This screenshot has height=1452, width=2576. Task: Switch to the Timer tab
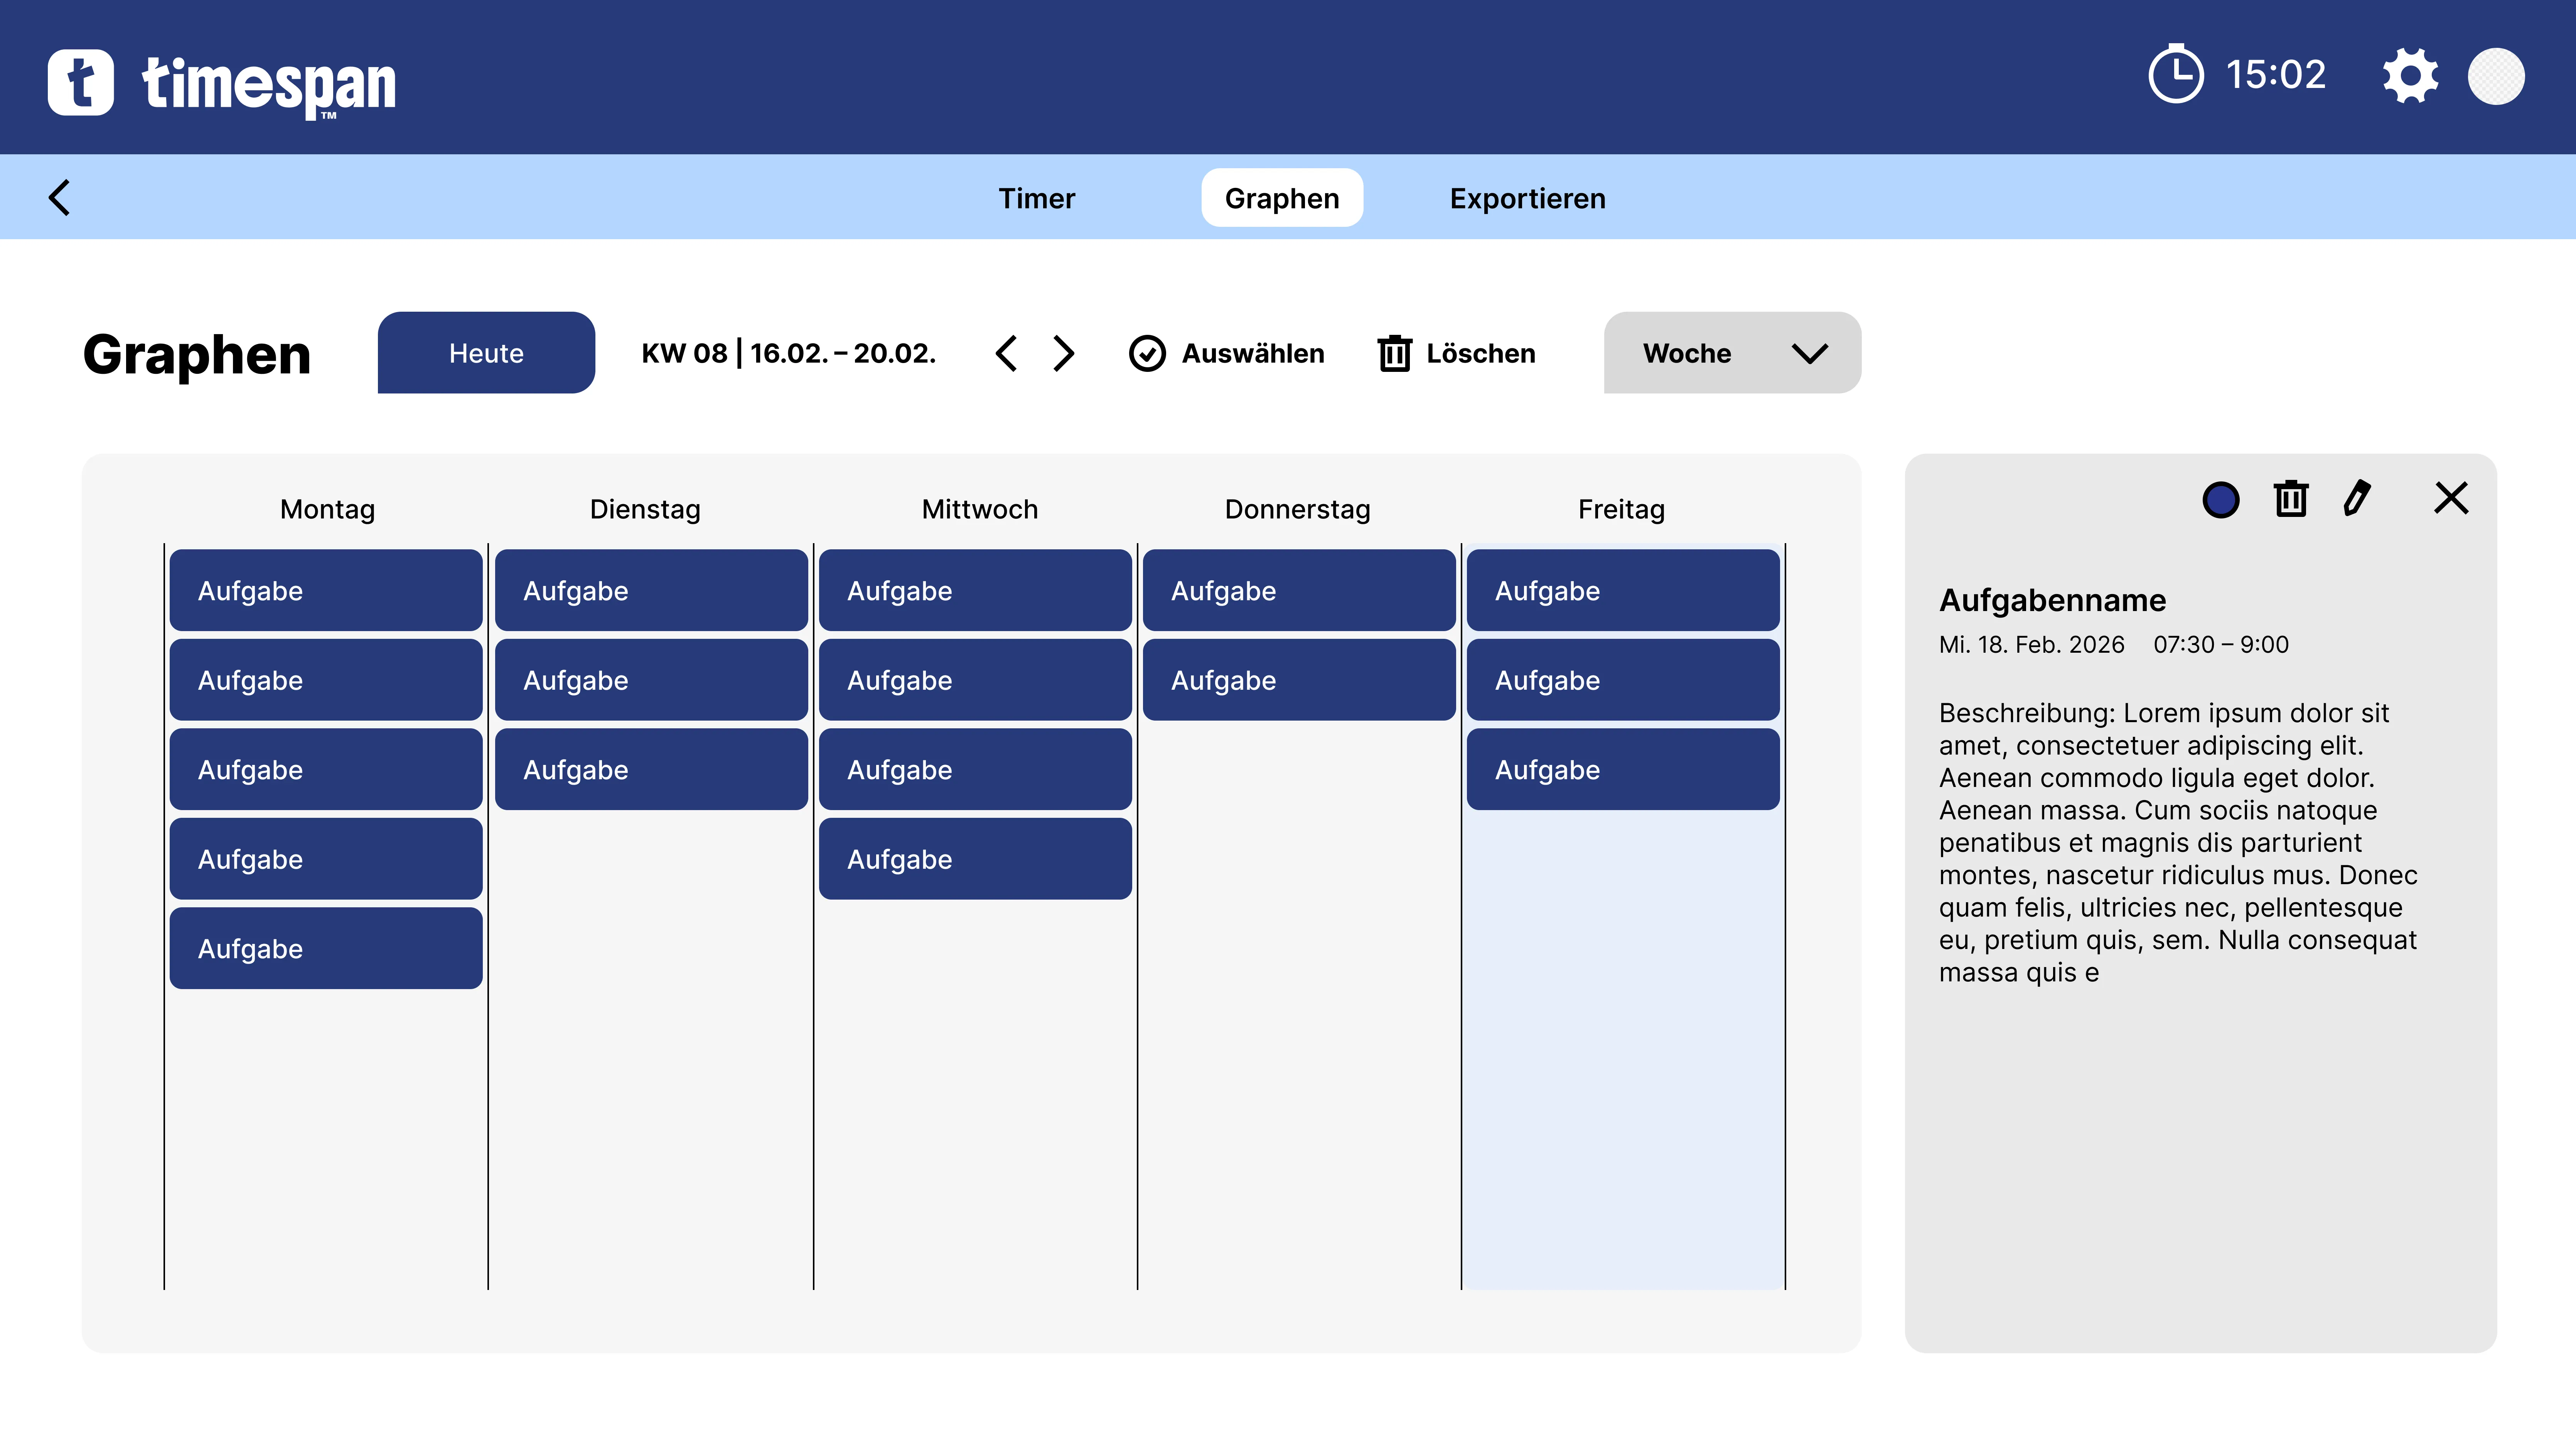(1036, 198)
